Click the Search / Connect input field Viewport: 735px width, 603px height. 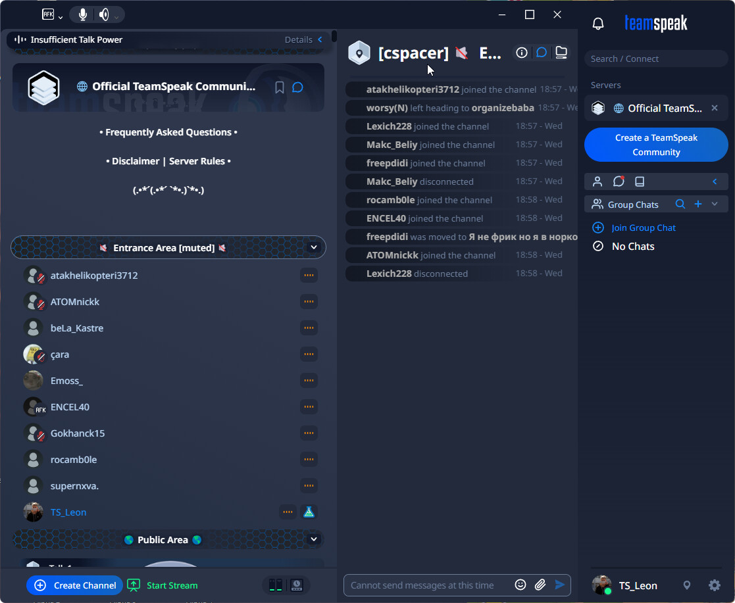point(655,59)
